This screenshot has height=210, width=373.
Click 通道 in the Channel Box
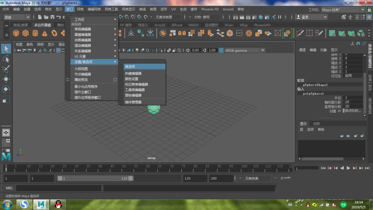(302, 50)
